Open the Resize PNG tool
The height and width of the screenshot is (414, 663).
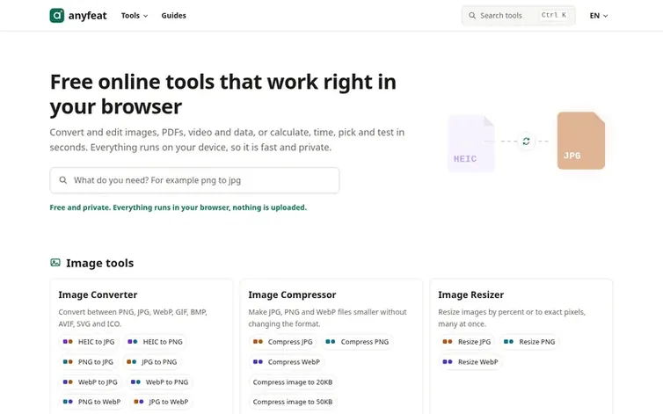pos(529,342)
